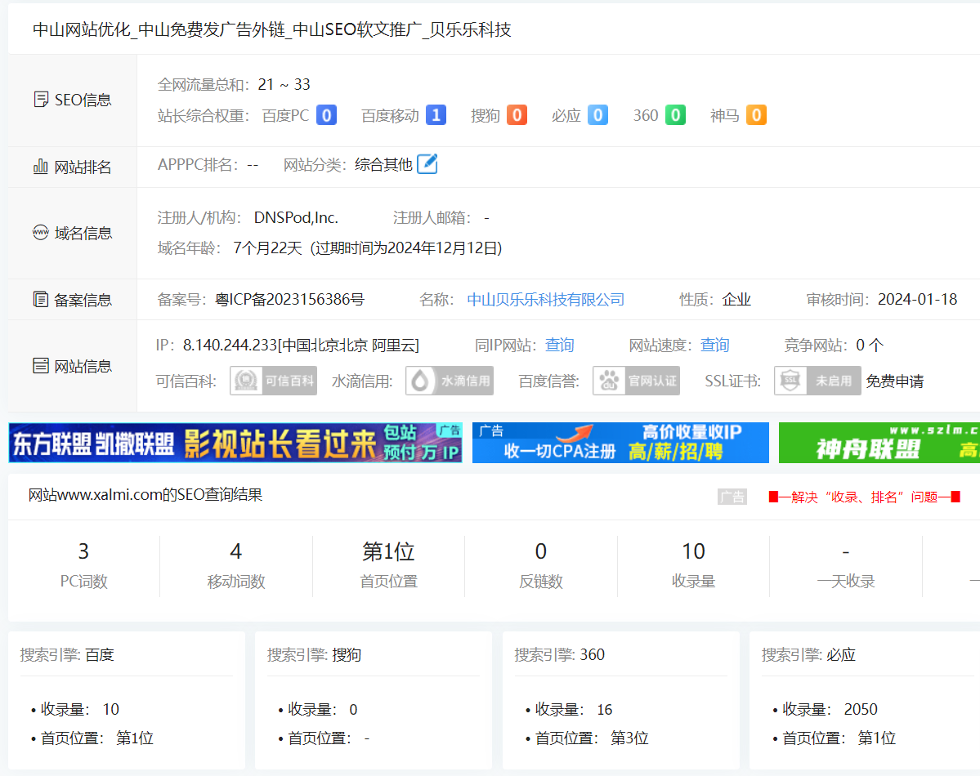This screenshot has height=776, width=980.
Task: Click the Shenma (神马) weight badge
Action: click(x=756, y=115)
